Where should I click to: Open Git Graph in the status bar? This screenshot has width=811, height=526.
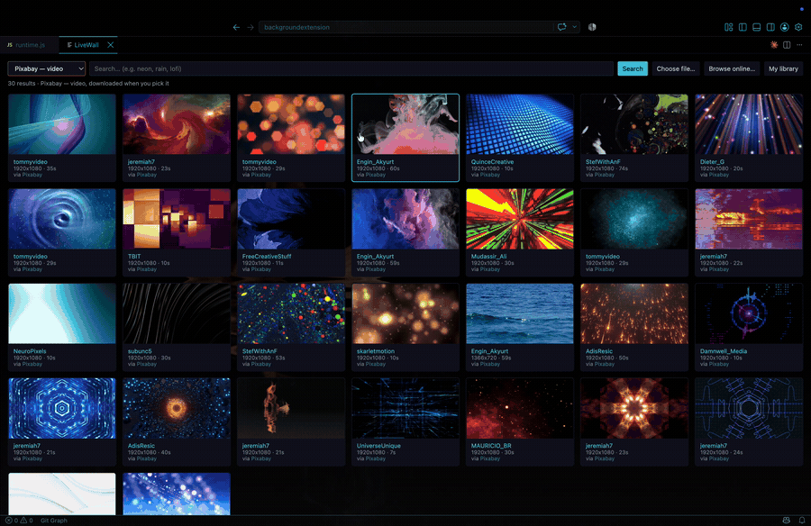(x=54, y=521)
